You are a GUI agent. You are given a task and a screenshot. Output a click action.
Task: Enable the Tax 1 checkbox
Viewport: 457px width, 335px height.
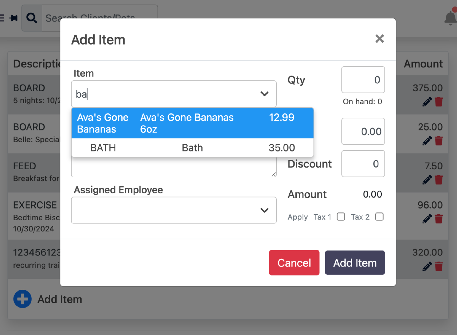coord(341,217)
